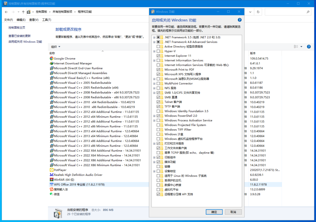Image resolution: width=316 pixels, height=222 pixels.
Task: Open the 查看已安装的更新 link
Action: (20, 36)
